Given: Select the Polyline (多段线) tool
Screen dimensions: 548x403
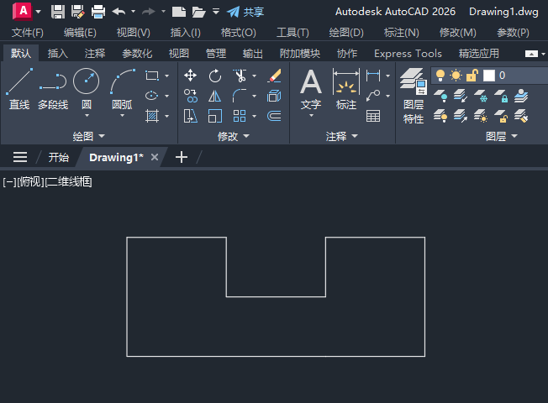Looking at the screenshot, I should click(53, 89).
